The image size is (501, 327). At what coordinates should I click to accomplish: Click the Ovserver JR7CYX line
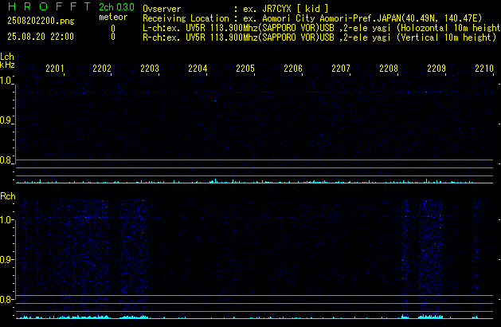point(236,9)
